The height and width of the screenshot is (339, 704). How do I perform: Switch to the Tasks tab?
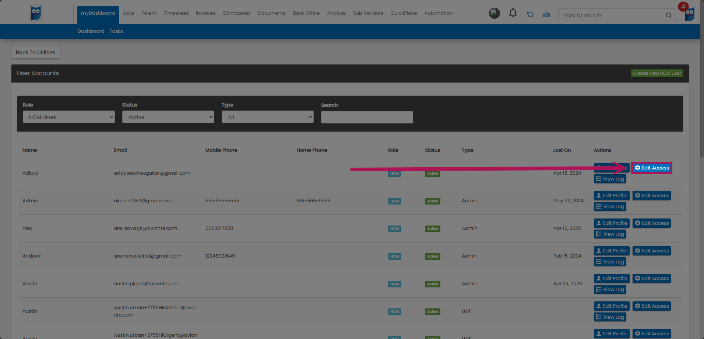point(116,31)
